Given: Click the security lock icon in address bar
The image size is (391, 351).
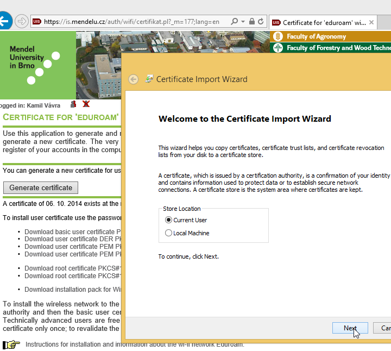Looking at the screenshot, I should pyautogui.click(x=252, y=21).
